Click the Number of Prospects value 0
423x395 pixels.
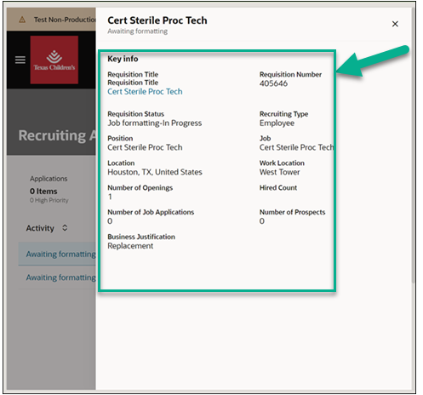[x=262, y=221]
